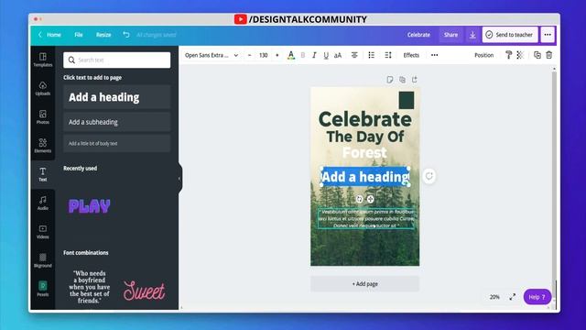The image size is (586, 330).
Task: Open the Pexels sidebar panel
Action: [x=43, y=289]
